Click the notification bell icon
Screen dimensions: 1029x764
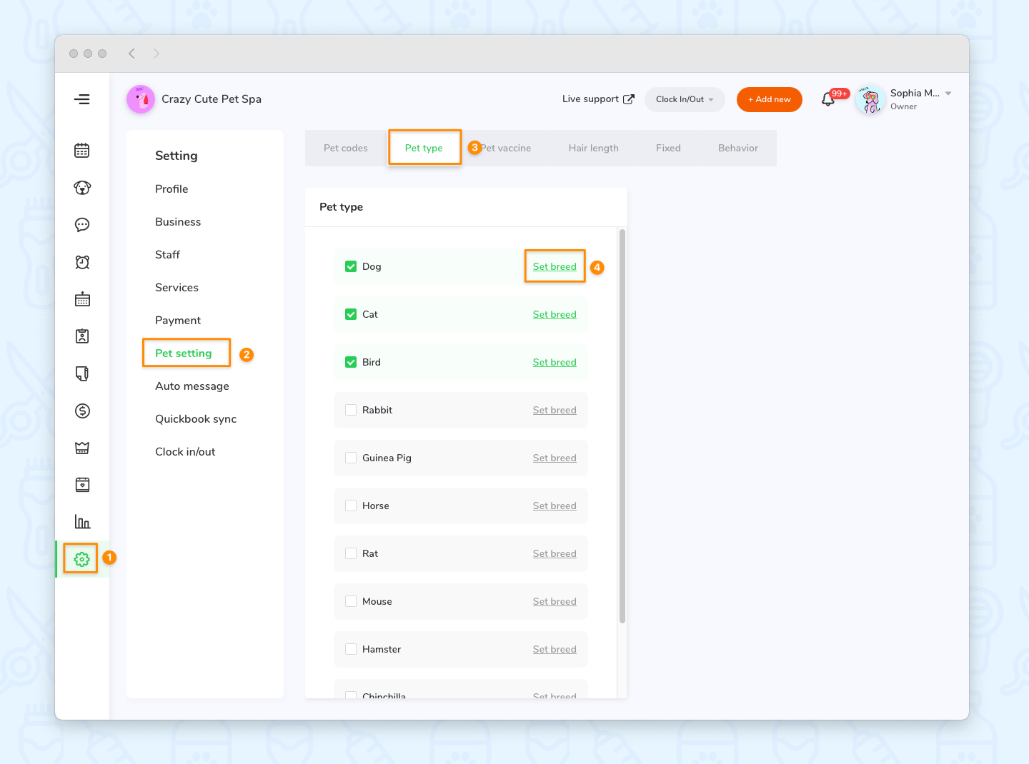828,99
